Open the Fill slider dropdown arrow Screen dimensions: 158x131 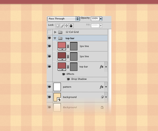point(101,25)
